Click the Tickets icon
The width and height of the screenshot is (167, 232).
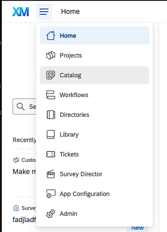tap(51, 154)
